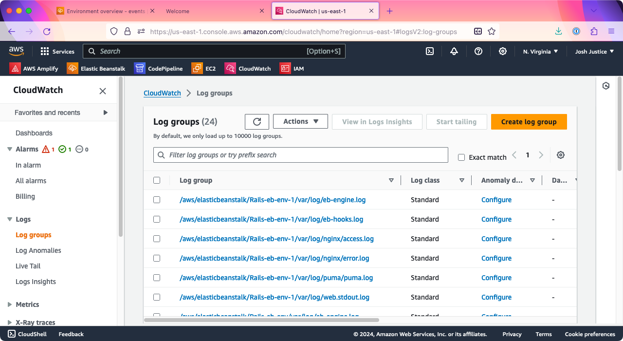
Task: Check the nginx/access.log row checkbox
Action: (157, 239)
